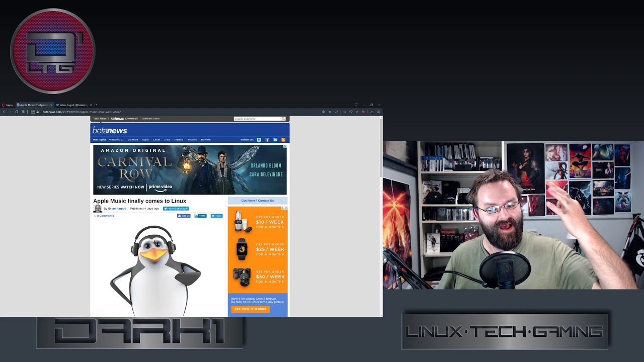Open the Tech News site tab
The width and height of the screenshot is (644, 362).
pyautogui.click(x=100, y=119)
